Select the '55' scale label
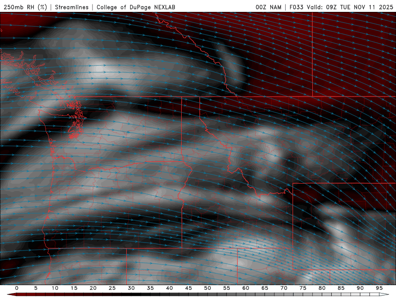 (x=227, y=288)
